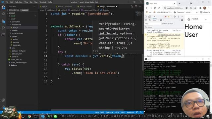212x119 pixels.
Task: Click the Chrome home button
Action: (x=159, y=8)
